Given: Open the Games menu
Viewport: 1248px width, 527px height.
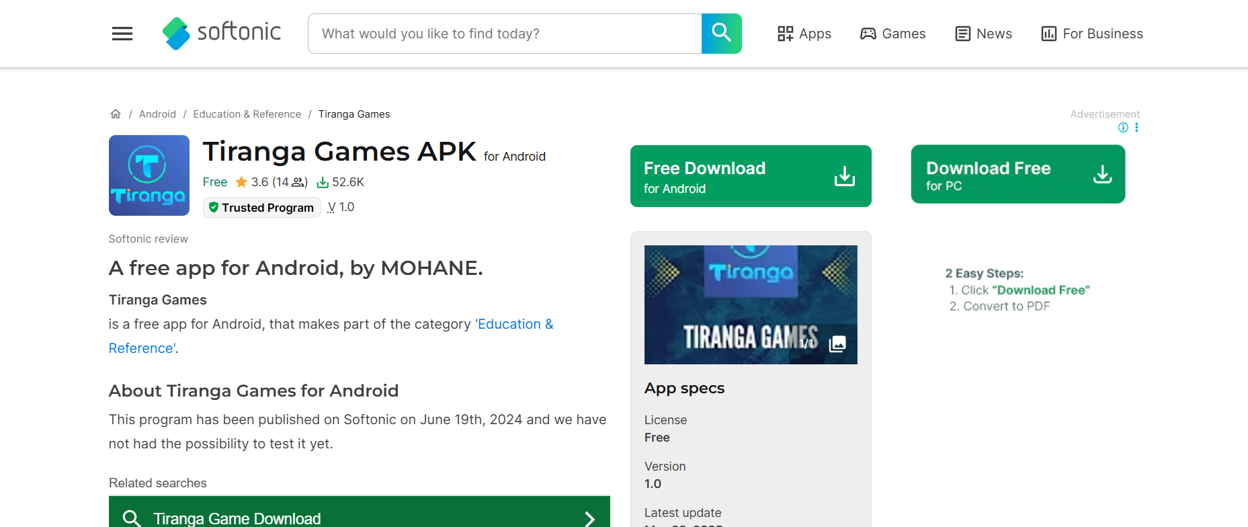Looking at the screenshot, I should point(893,34).
